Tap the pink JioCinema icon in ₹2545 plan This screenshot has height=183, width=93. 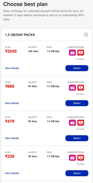[x=72, y=53]
